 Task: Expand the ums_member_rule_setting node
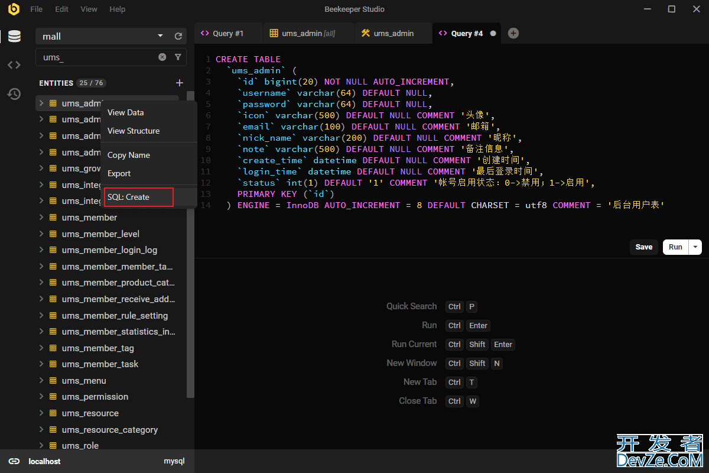(41, 315)
